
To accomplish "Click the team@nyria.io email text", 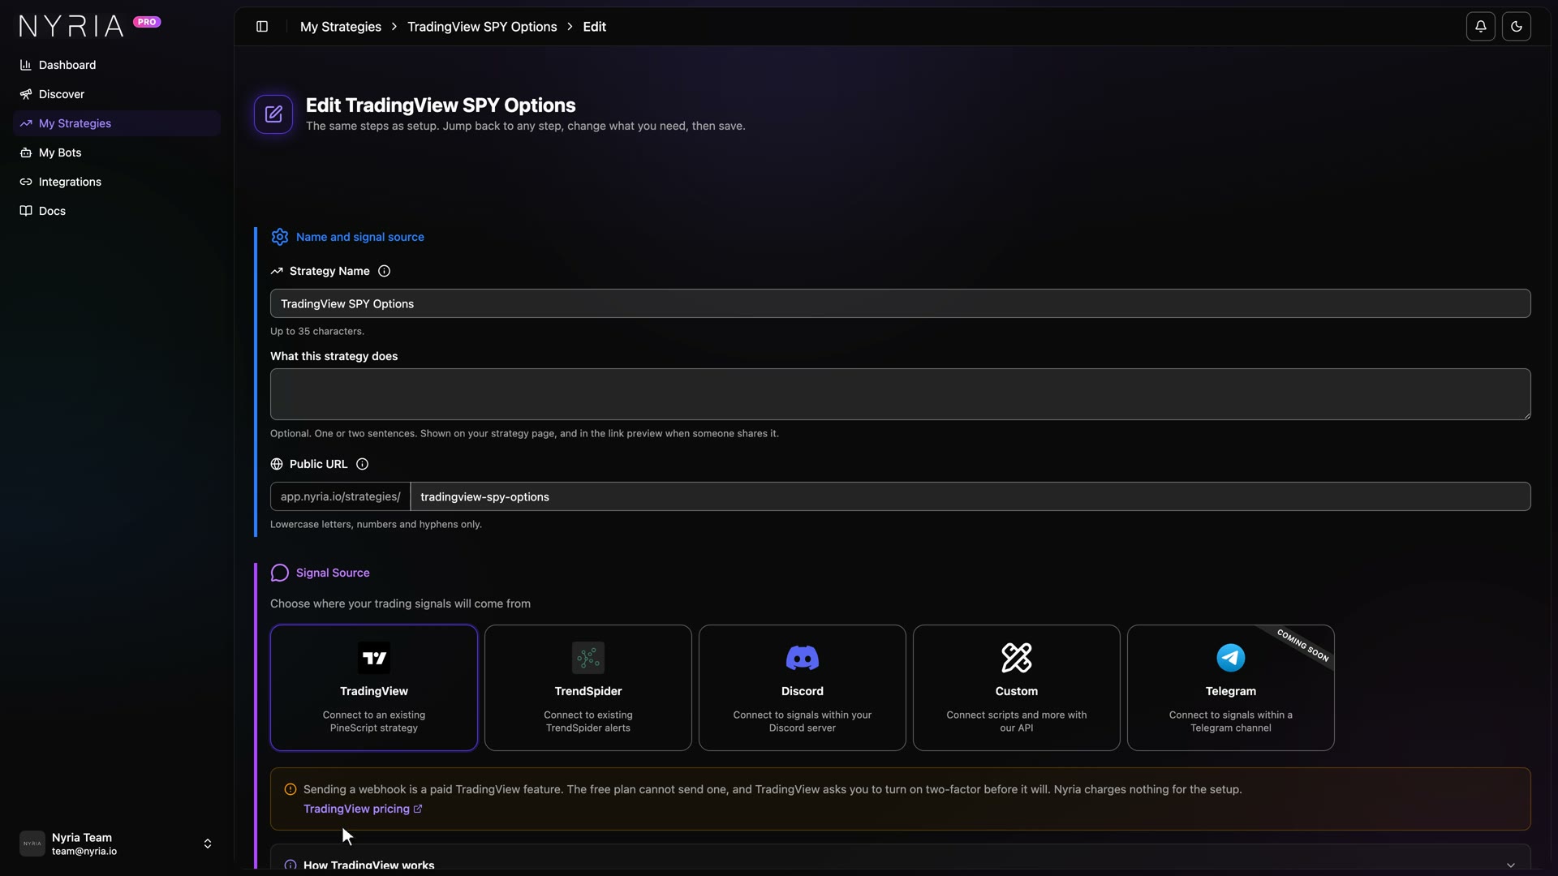I will (84, 852).
